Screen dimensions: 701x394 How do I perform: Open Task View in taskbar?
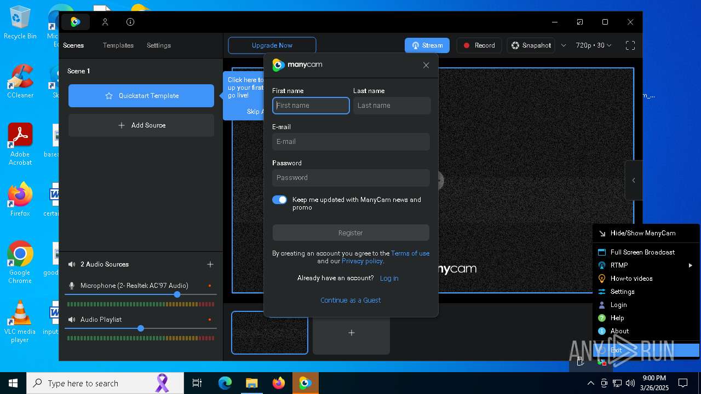point(197,383)
